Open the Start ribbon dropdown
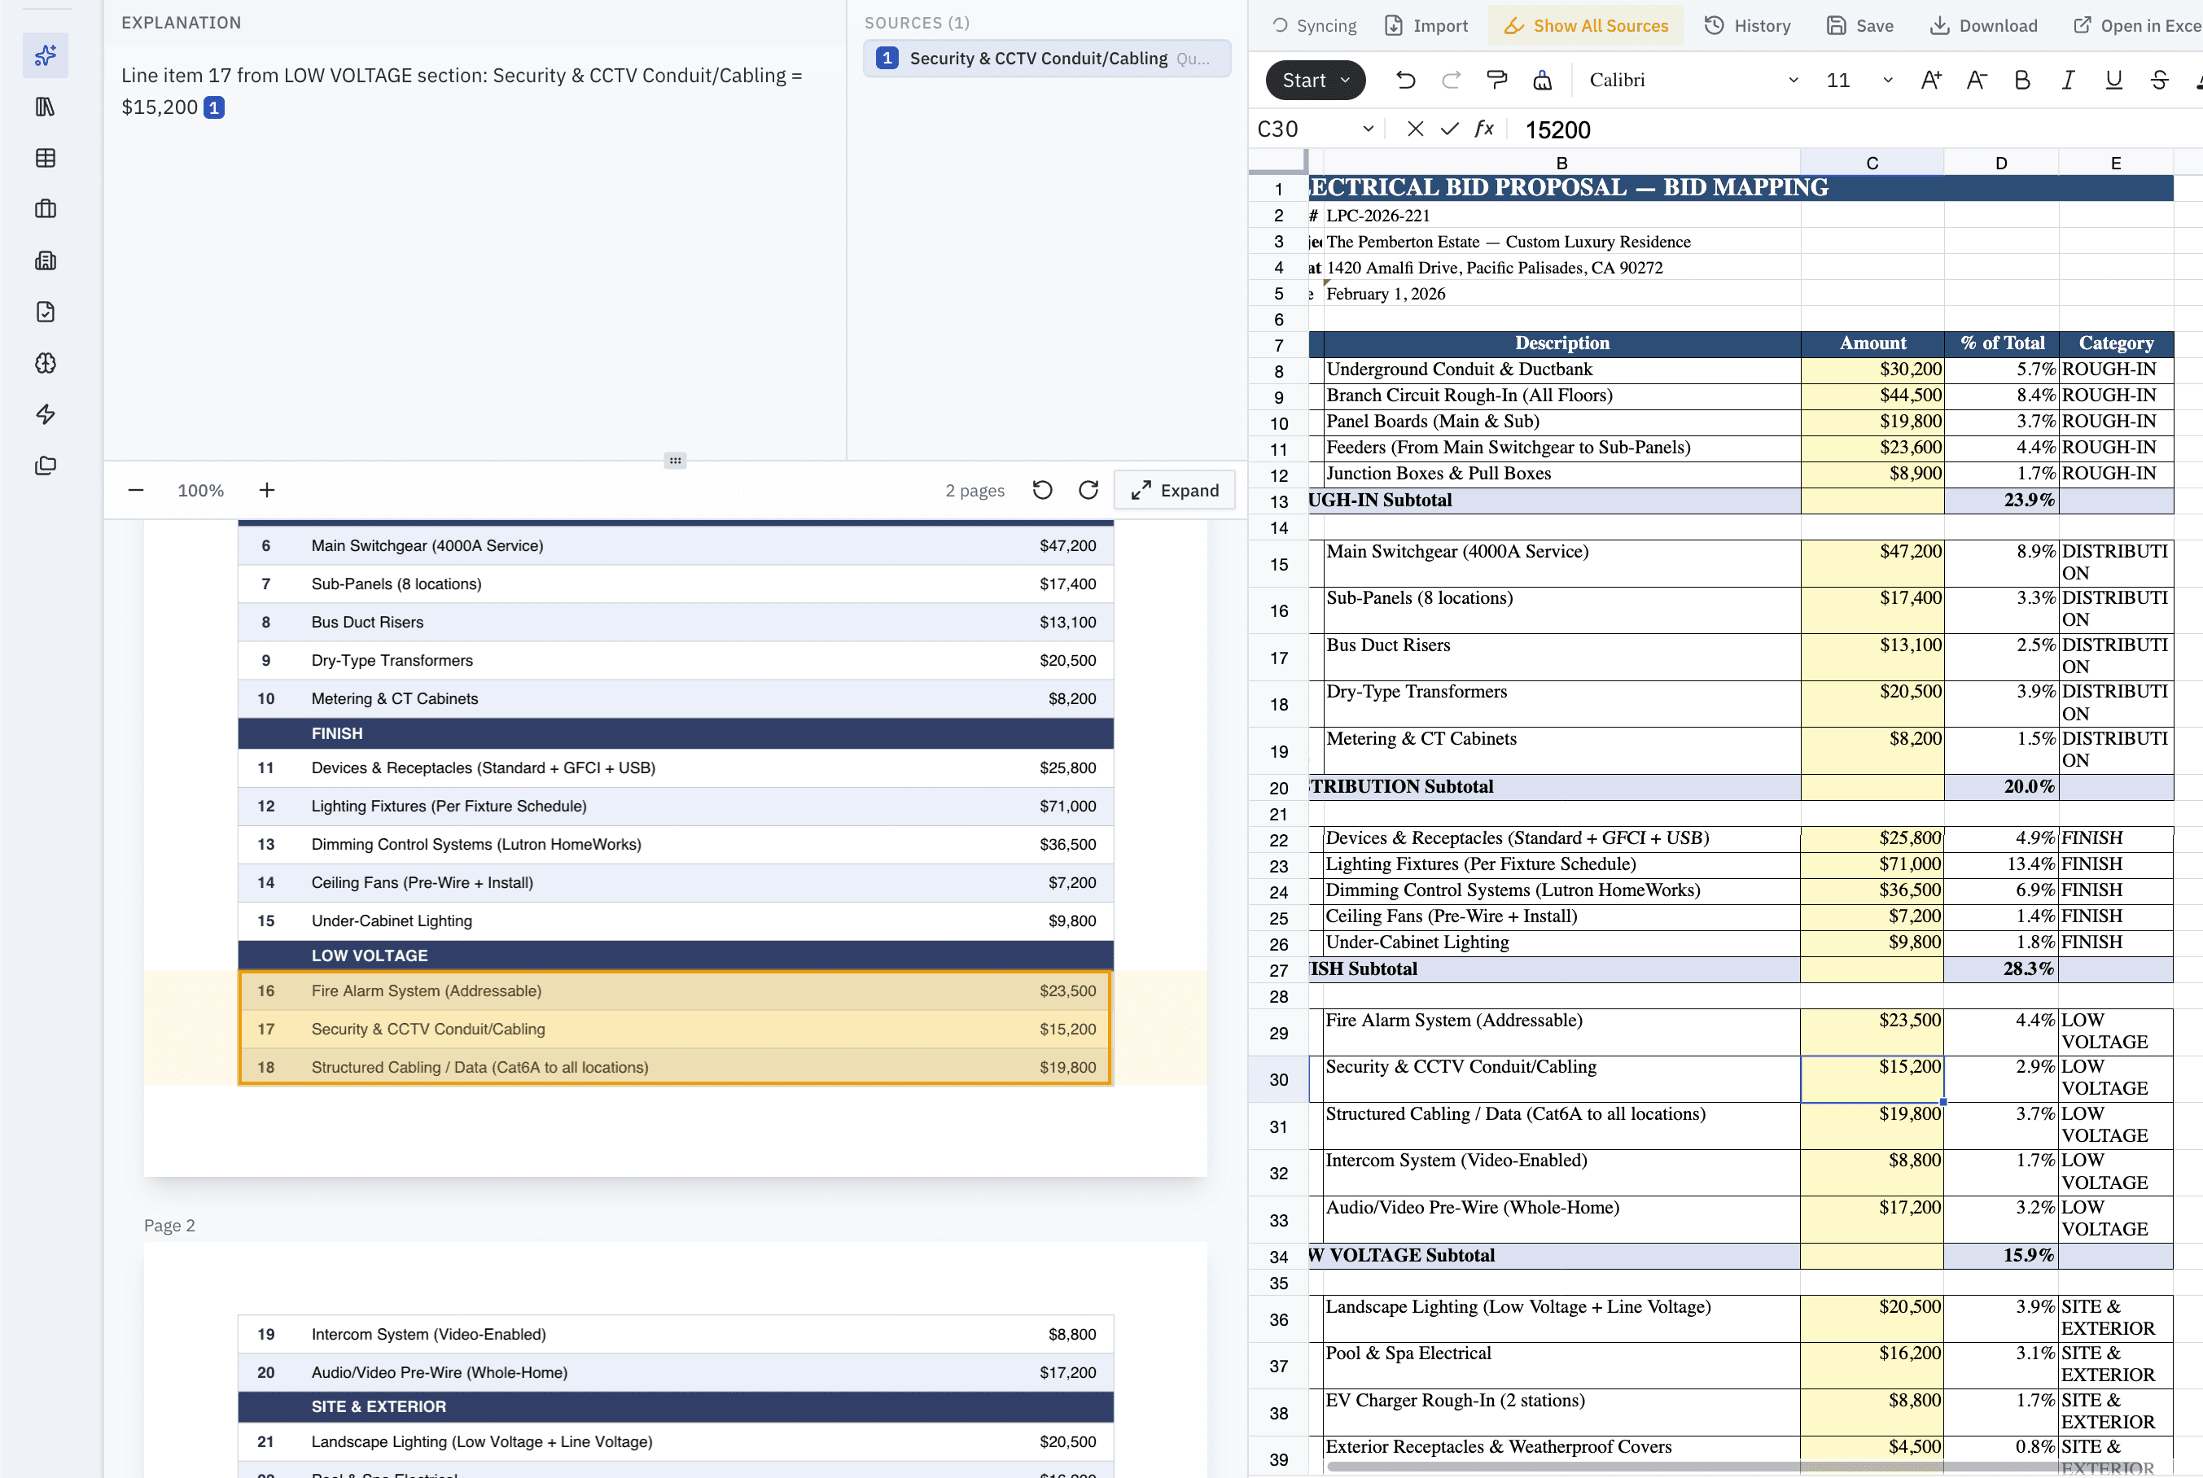This screenshot has width=2203, height=1478. click(1316, 80)
